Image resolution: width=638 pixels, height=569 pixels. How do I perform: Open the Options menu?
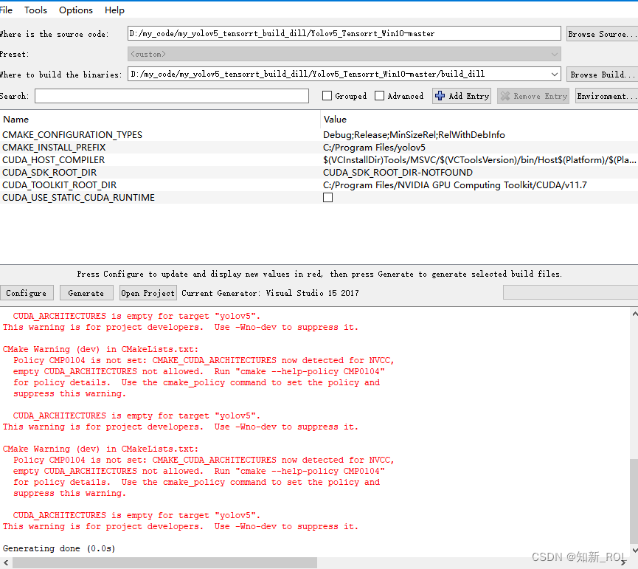(75, 10)
